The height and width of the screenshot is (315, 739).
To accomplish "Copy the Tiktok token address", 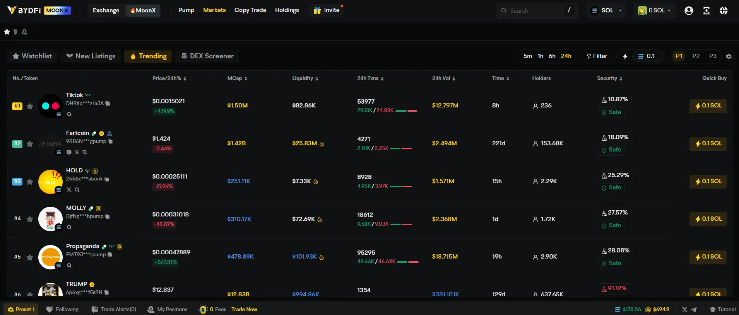I will tap(108, 104).
